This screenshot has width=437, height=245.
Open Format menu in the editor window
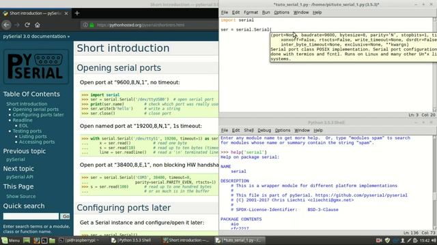[251, 12]
